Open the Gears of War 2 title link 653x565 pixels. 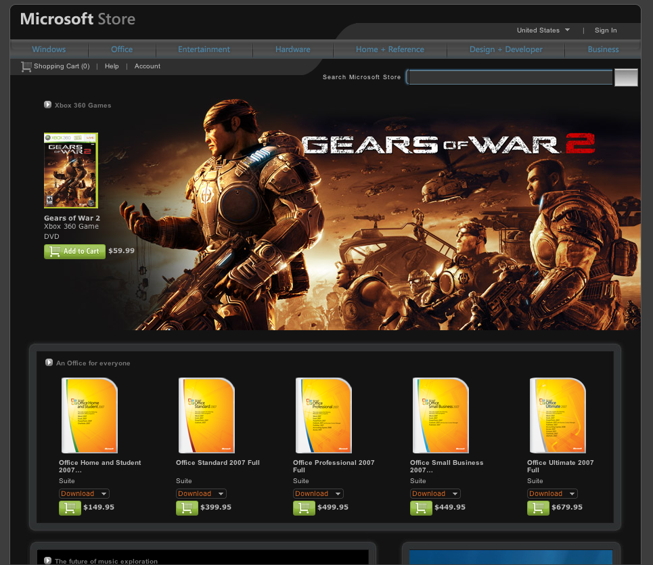pyautogui.click(x=72, y=218)
